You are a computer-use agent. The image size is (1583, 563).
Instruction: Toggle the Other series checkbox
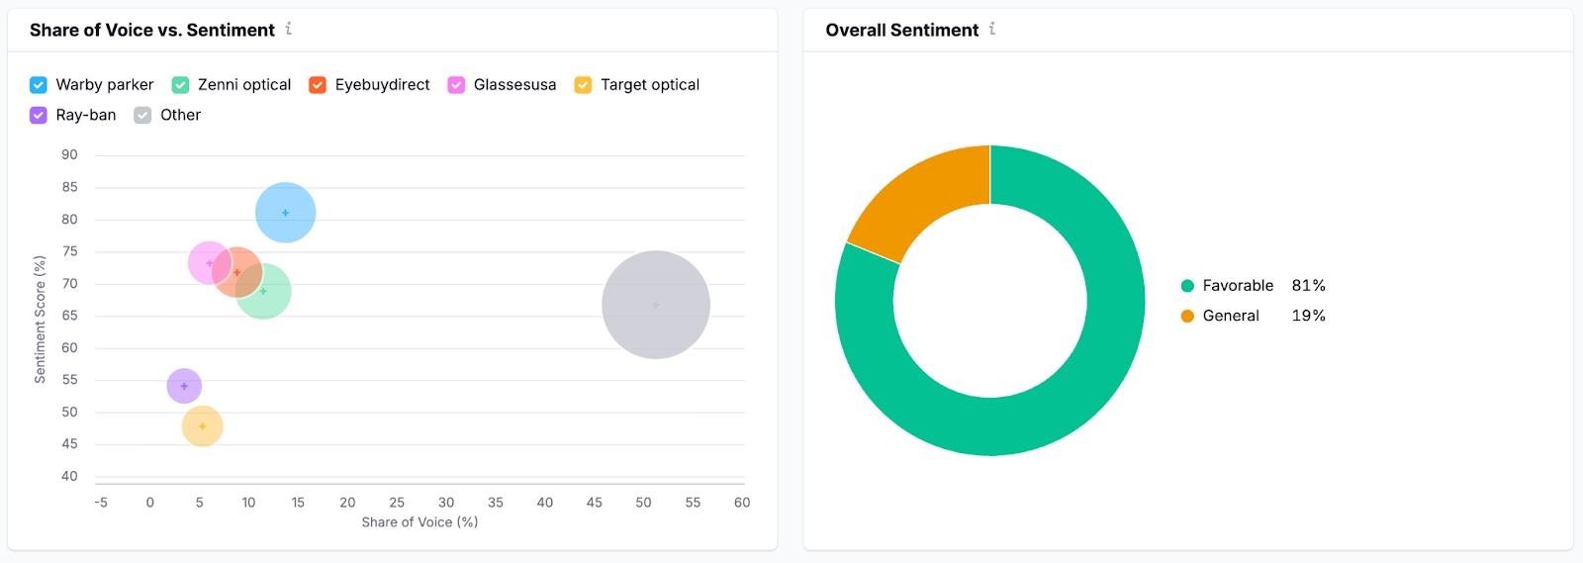coord(142,115)
